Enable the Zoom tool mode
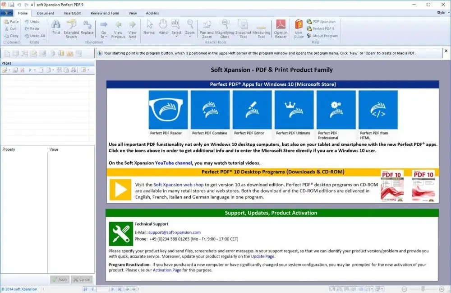 tap(190, 27)
